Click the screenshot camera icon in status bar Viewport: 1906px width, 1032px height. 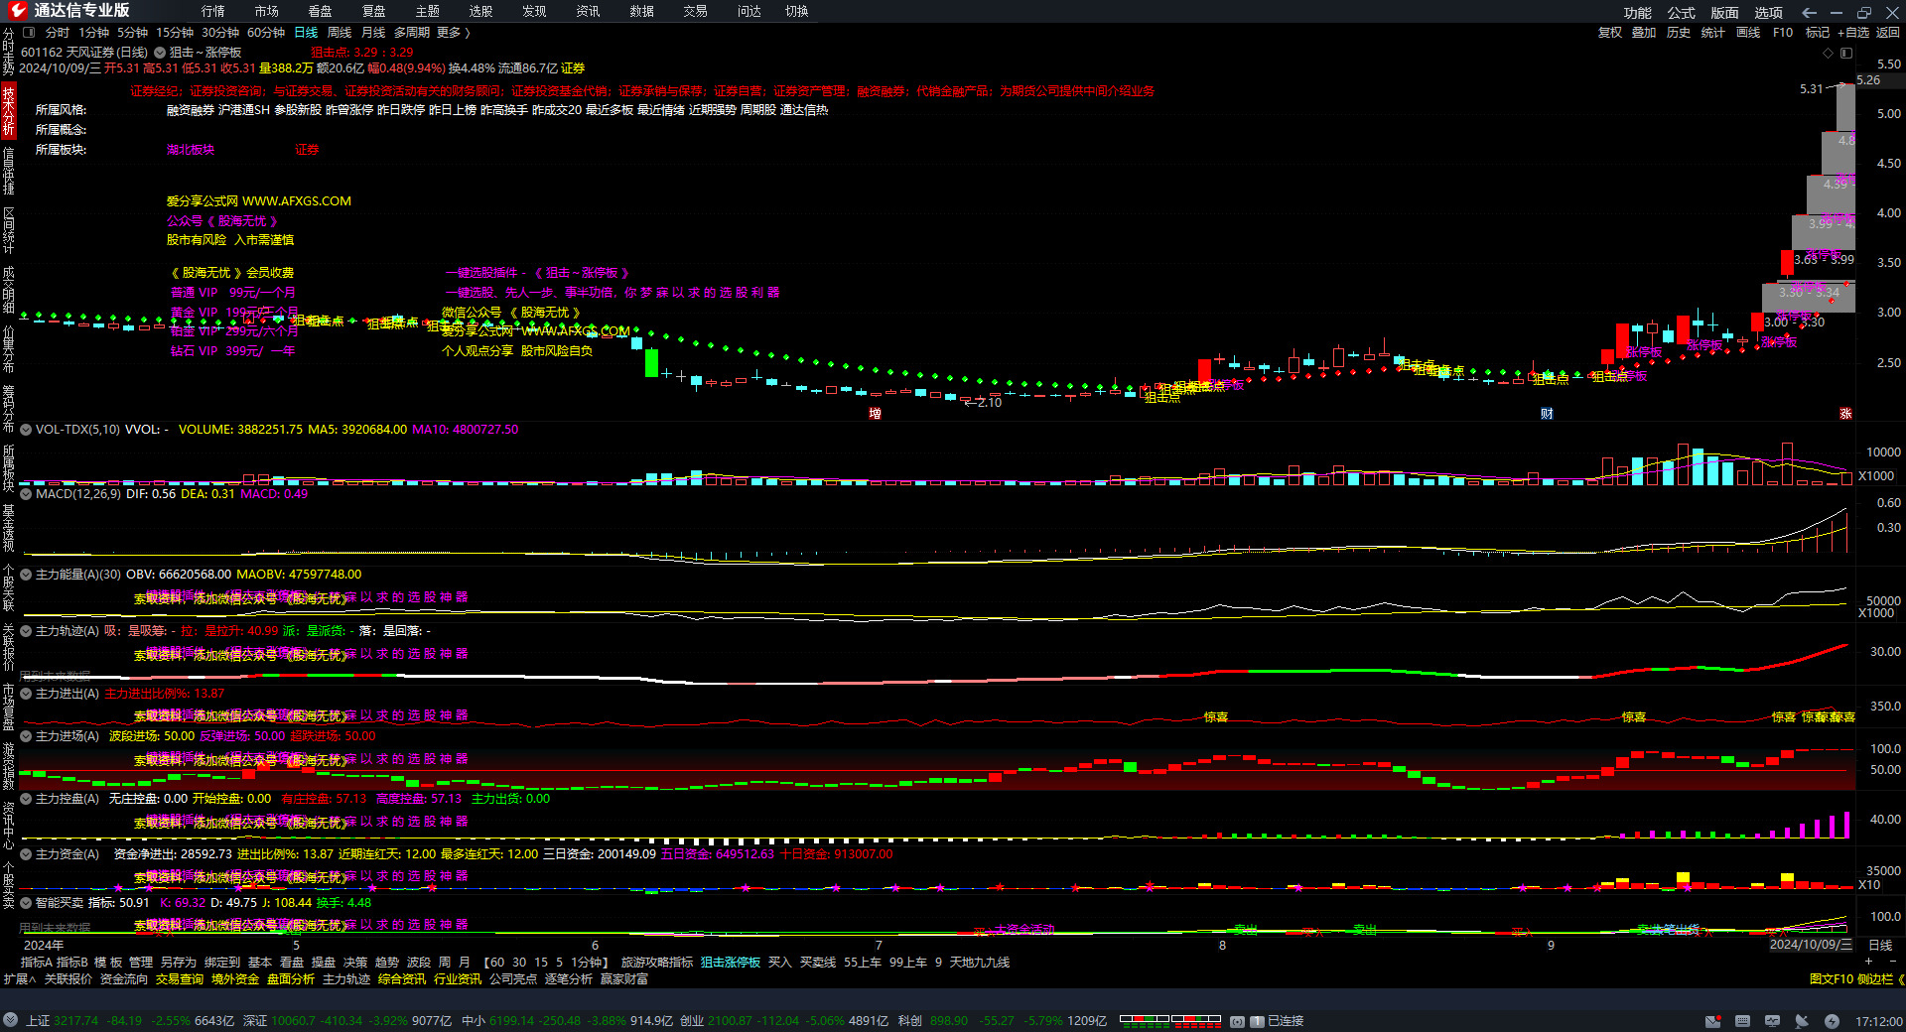1237,1021
